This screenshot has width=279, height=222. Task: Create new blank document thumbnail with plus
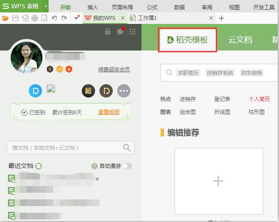[x=219, y=181]
